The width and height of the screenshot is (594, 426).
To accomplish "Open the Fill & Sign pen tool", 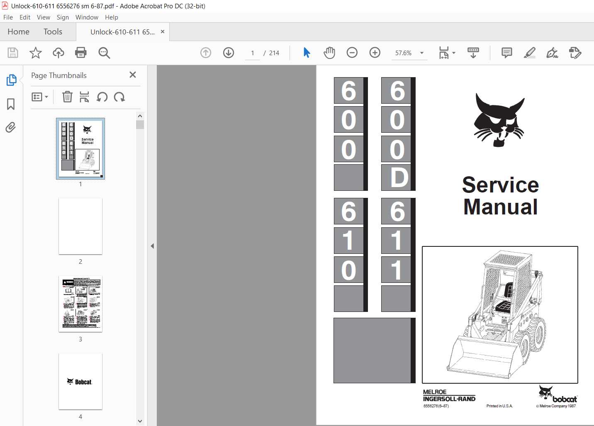I will point(552,53).
